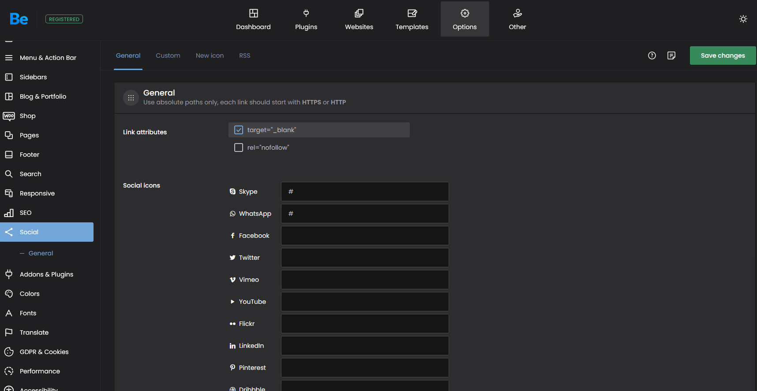Open Menu & Action Bar settings
Screen dimensions: 757x391
(47, 58)
